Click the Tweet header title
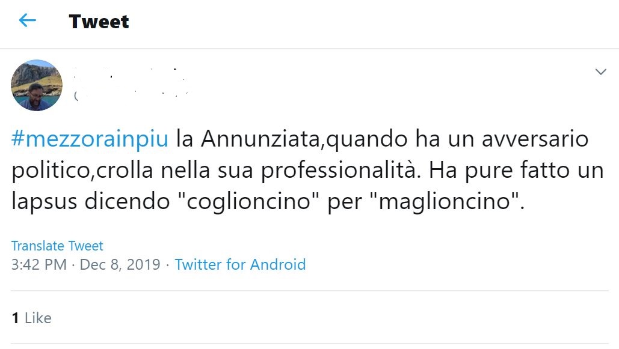 pos(99,21)
